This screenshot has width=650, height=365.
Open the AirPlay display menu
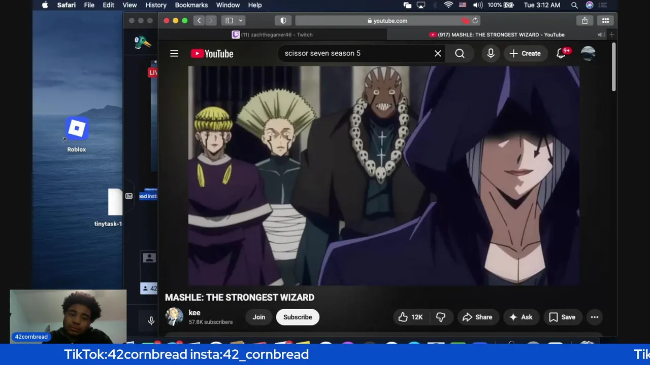tap(421, 5)
